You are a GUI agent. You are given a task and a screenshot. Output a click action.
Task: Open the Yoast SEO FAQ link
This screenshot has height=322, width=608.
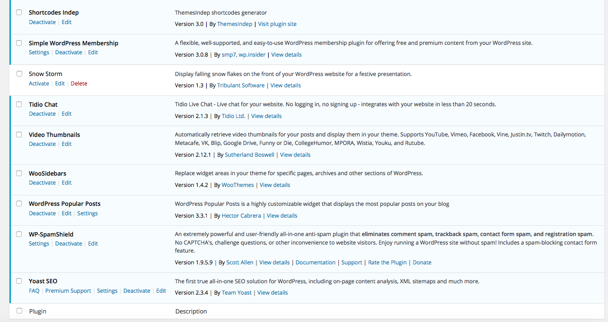(34, 291)
